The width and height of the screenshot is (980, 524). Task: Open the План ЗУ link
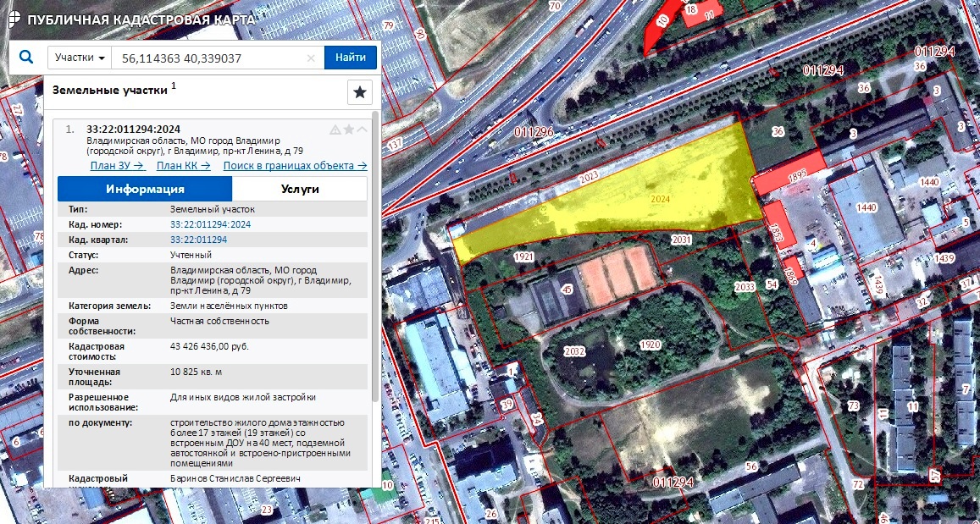click(x=118, y=166)
